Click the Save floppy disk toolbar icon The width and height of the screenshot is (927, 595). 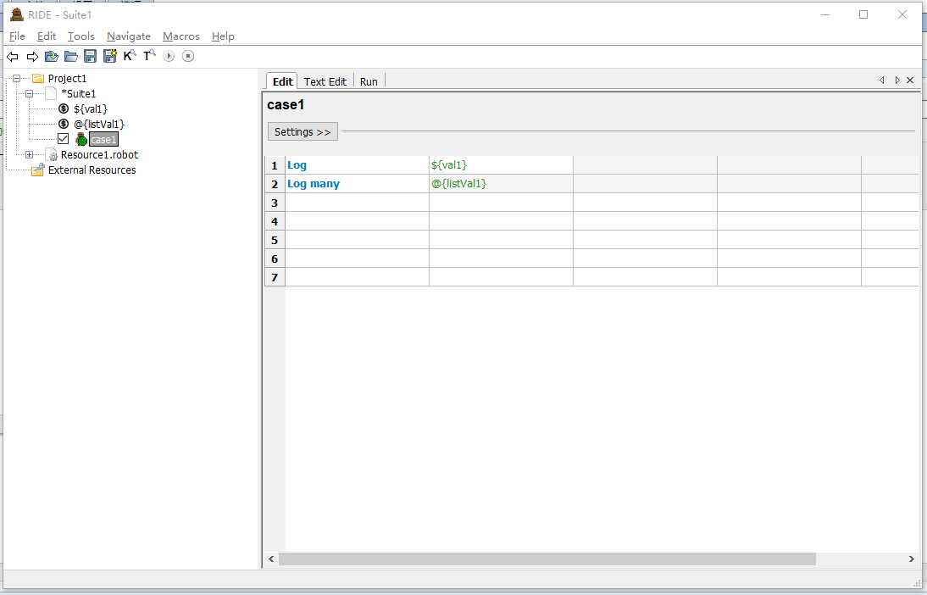pyautogui.click(x=90, y=56)
